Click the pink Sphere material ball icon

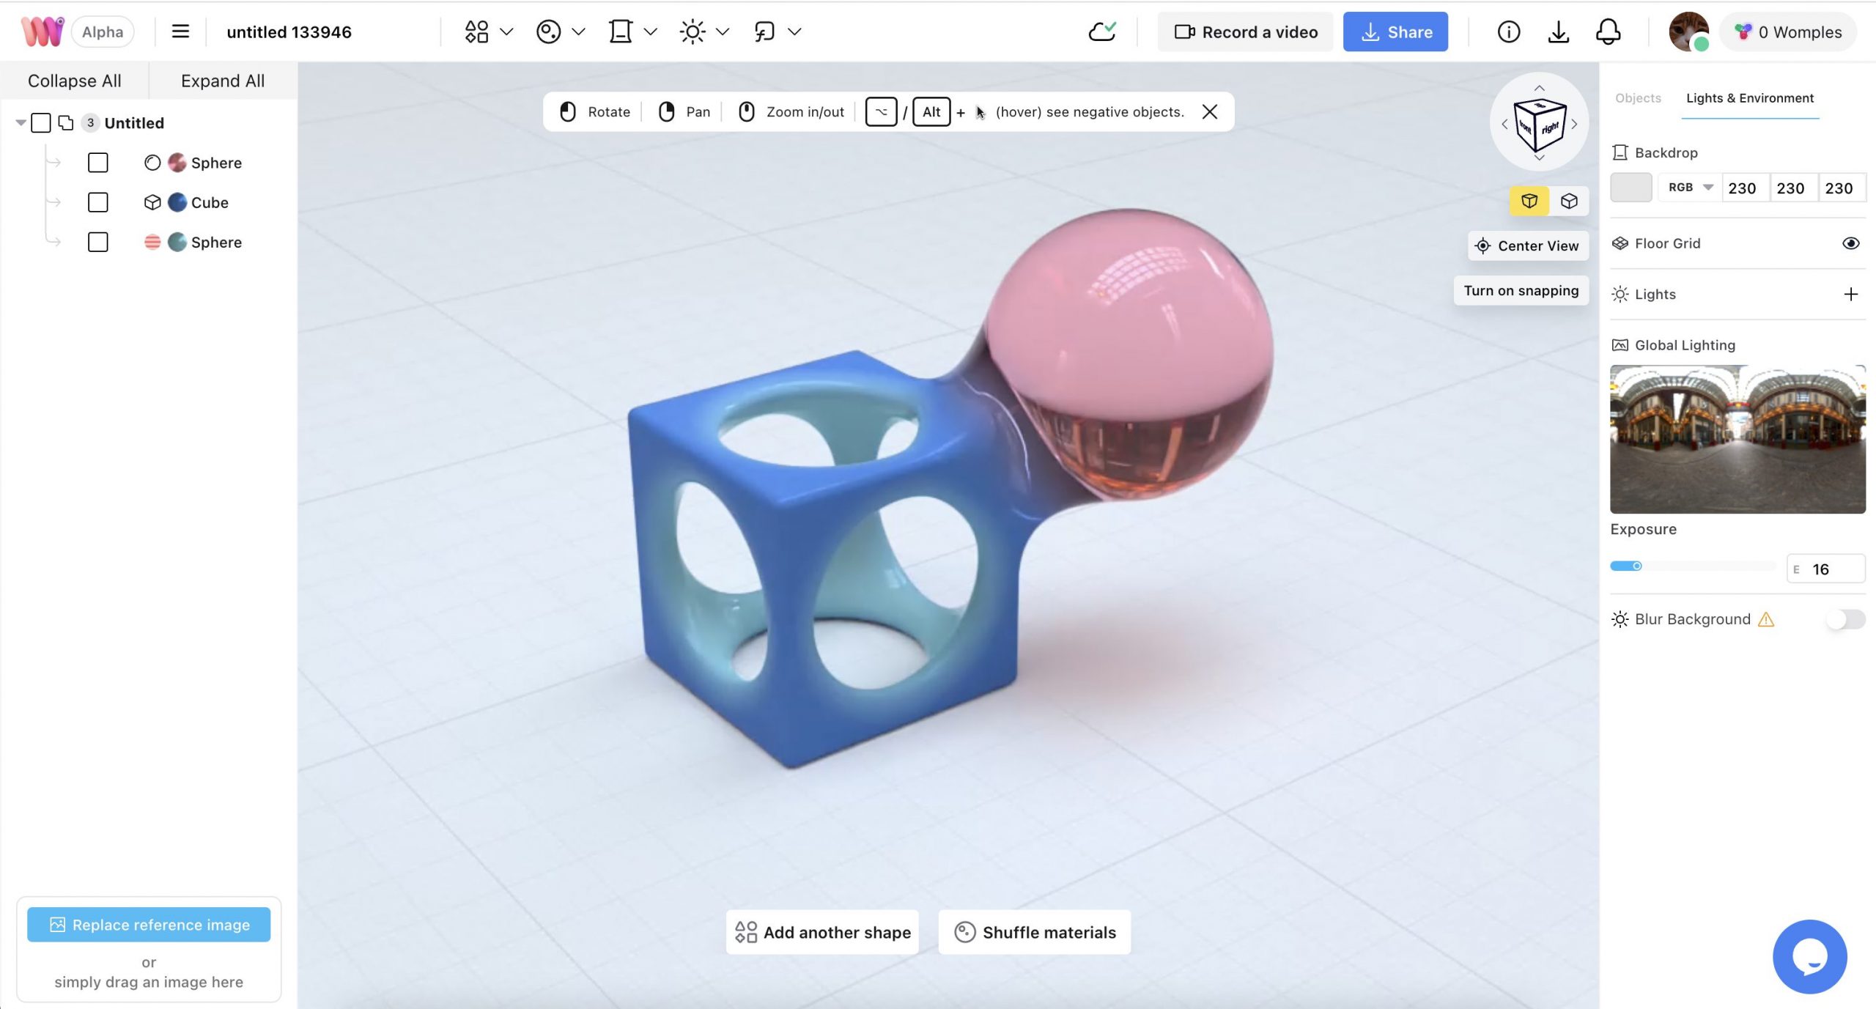click(177, 163)
